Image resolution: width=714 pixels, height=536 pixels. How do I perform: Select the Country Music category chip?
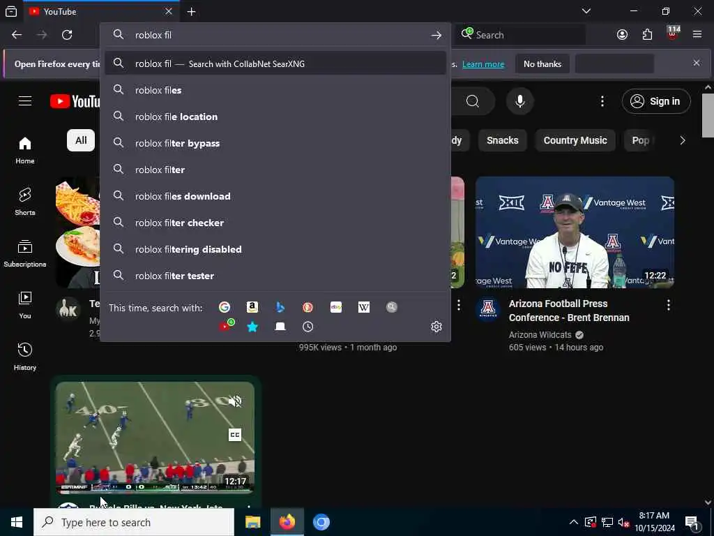tap(575, 140)
